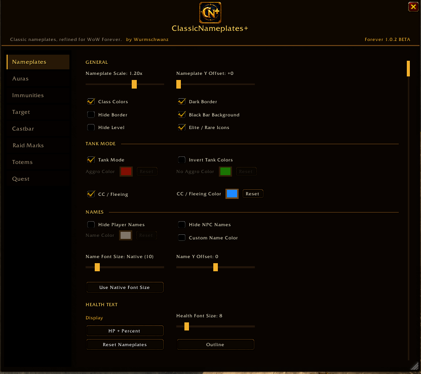Disable the Tank Mode checkbox
Image resolution: width=421 pixels, height=374 pixels.
91,159
